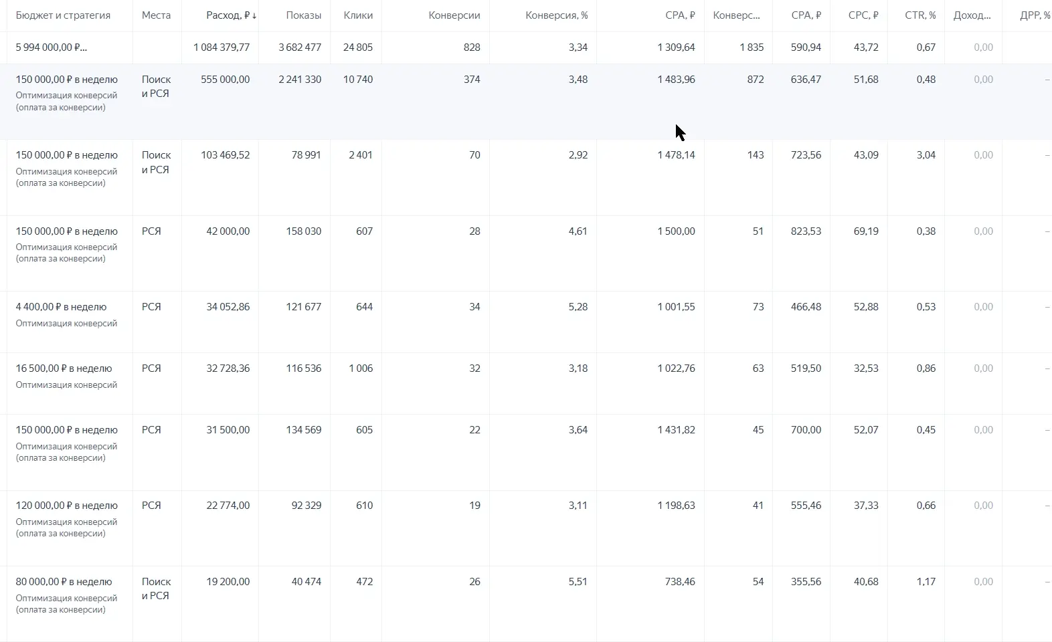Click the 555 000,00 spend value cell
Screen dimensions: 1052x642
click(225, 80)
